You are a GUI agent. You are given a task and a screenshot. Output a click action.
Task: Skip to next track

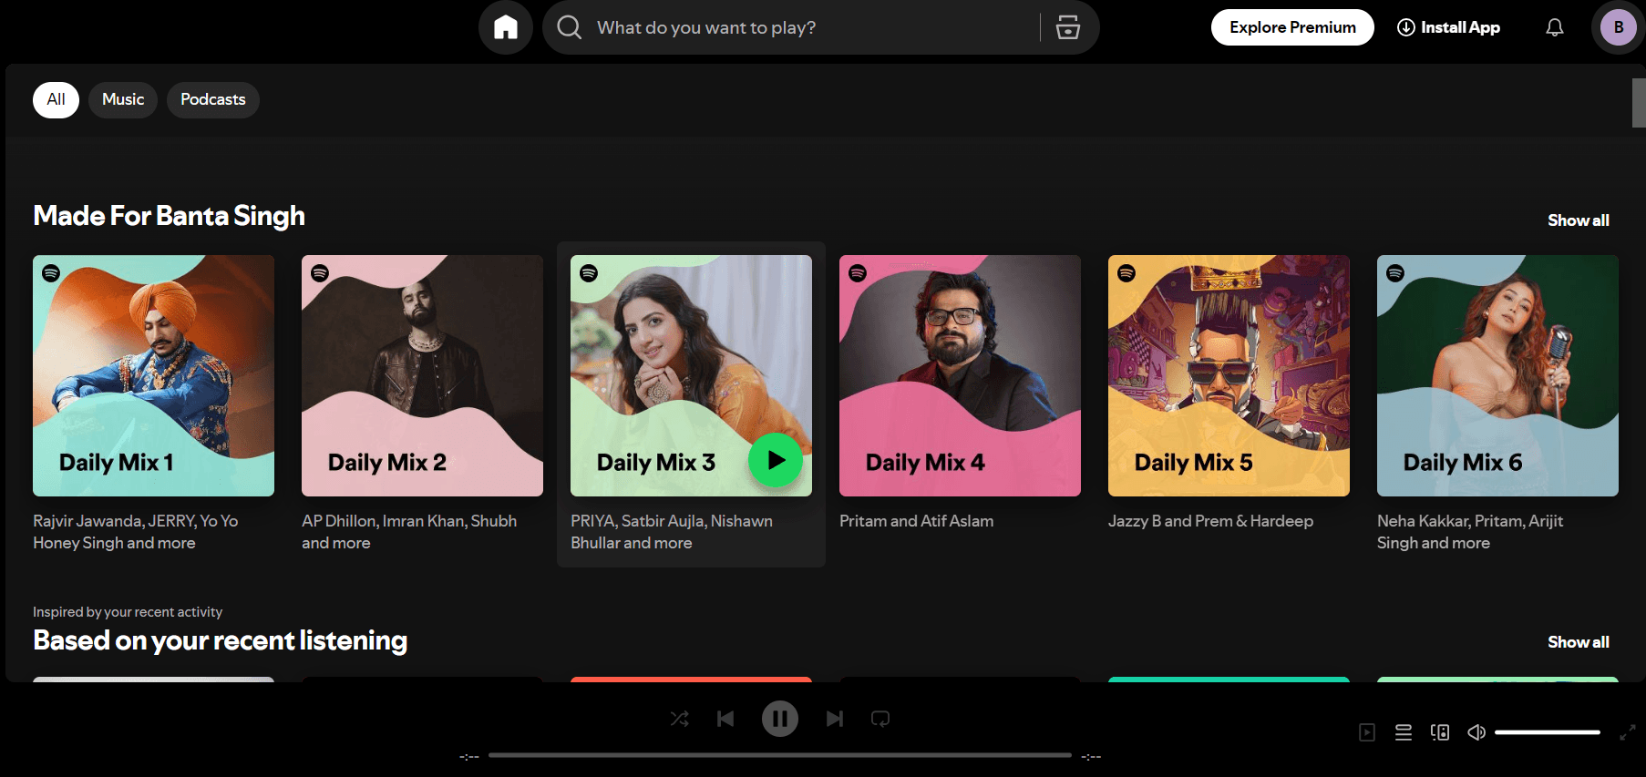(835, 719)
